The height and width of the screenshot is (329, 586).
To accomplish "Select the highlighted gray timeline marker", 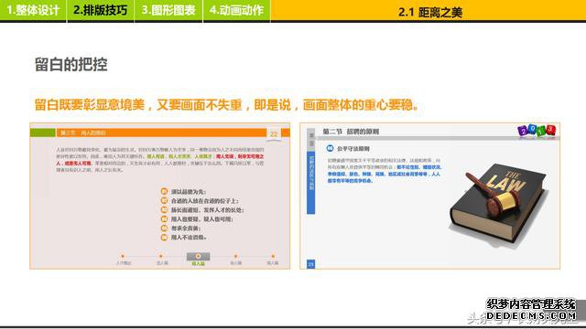I will tap(198, 256).
